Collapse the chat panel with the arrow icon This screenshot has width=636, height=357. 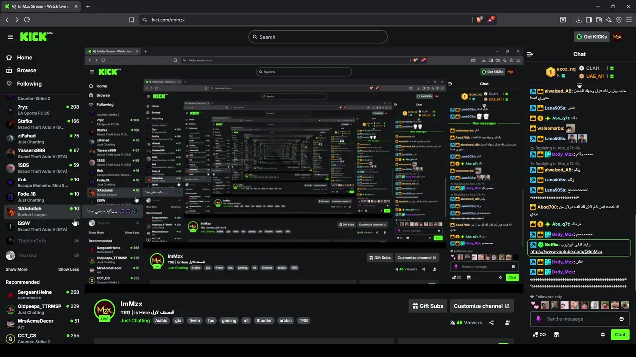click(x=530, y=54)
